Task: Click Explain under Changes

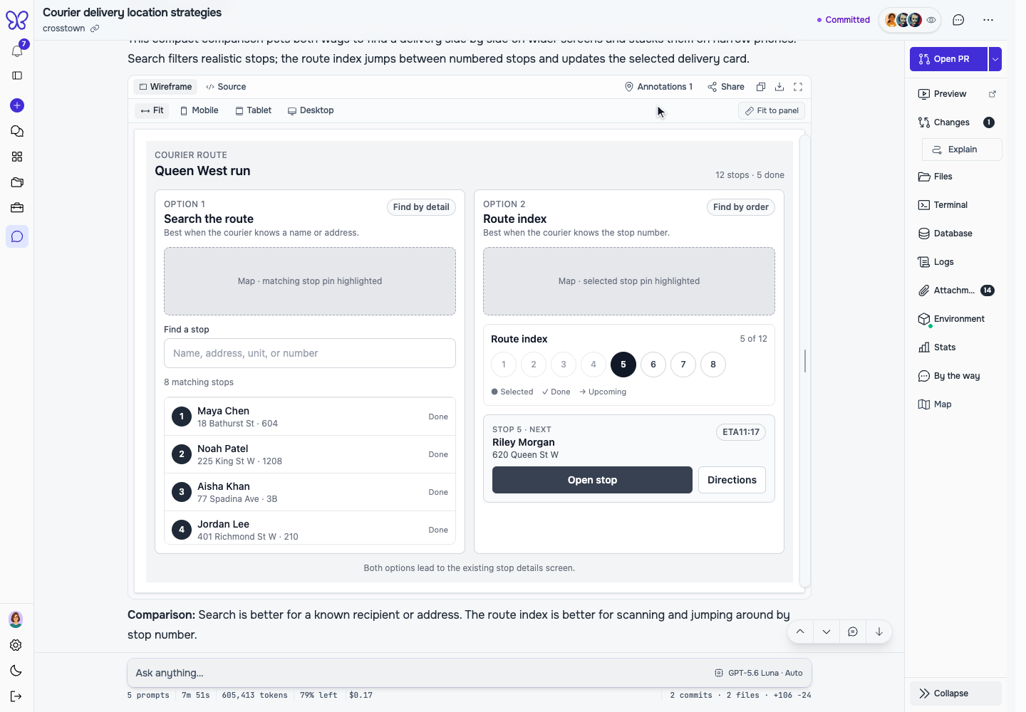Action: click(x=962, y=150)
